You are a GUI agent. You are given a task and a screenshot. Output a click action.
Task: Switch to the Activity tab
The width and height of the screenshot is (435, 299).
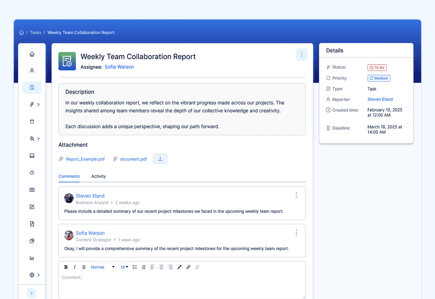pos(99,177)
